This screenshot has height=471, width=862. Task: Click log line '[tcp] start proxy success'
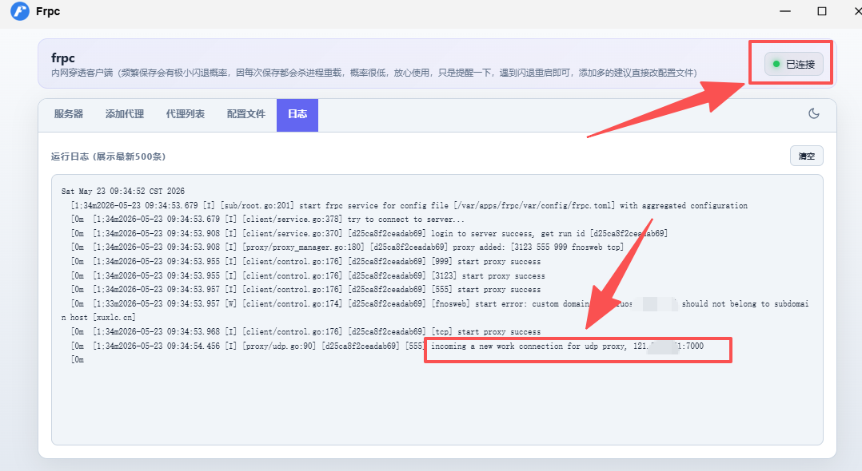(305, 331)
